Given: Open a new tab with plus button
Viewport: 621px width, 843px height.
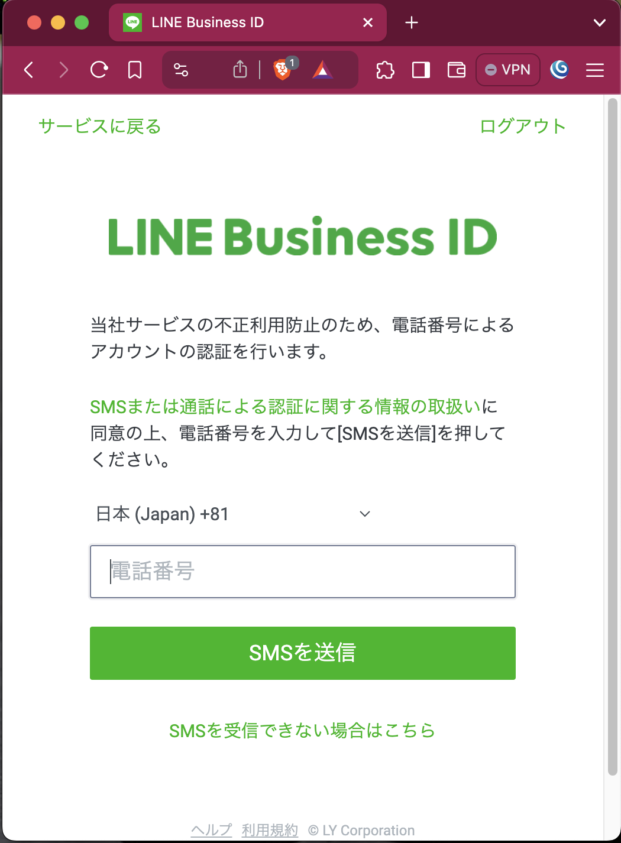Looking at the screenshot, I should point(412,22).
